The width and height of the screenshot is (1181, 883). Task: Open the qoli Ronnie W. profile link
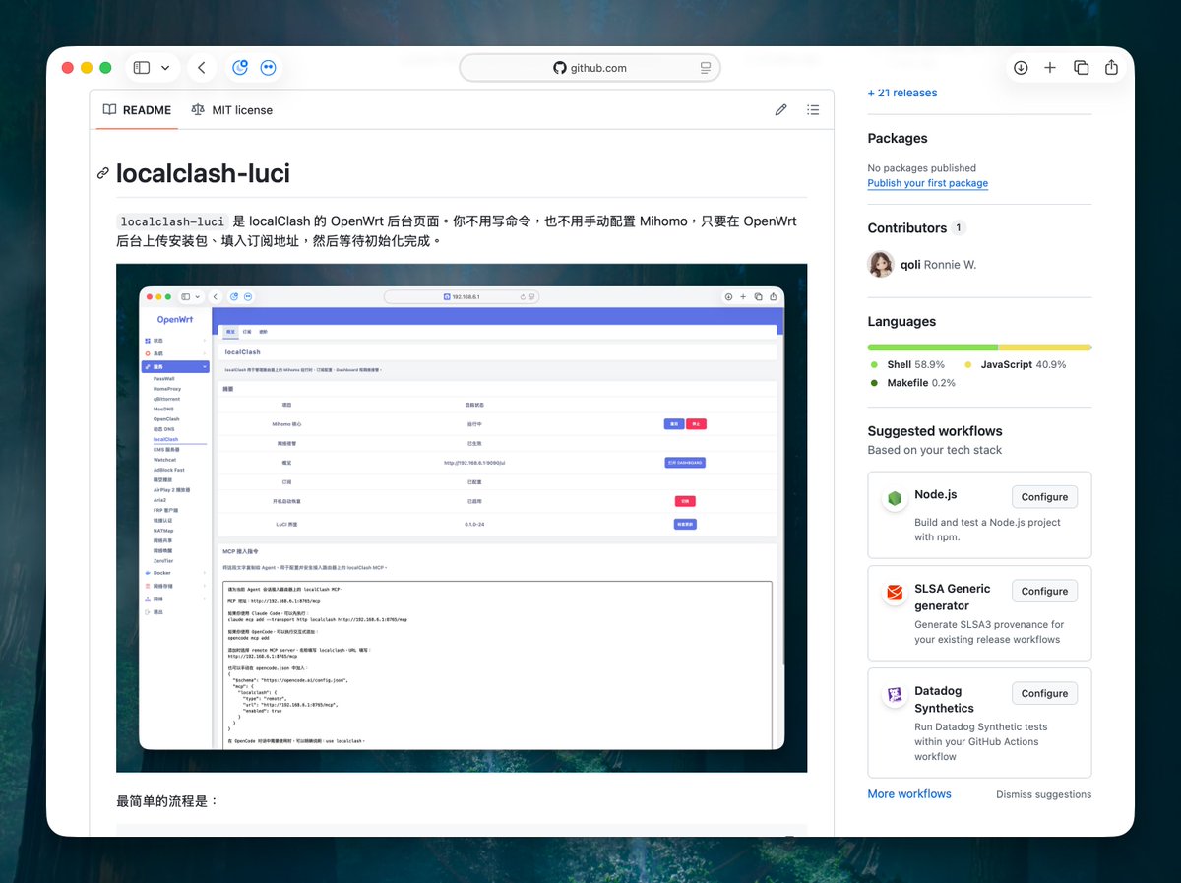point(939,264)
